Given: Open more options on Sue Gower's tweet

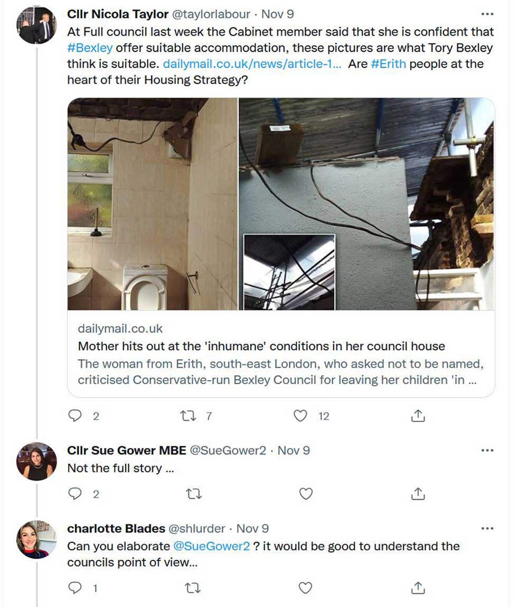Looking at the screenshot, I should click(x=487, y=450).
